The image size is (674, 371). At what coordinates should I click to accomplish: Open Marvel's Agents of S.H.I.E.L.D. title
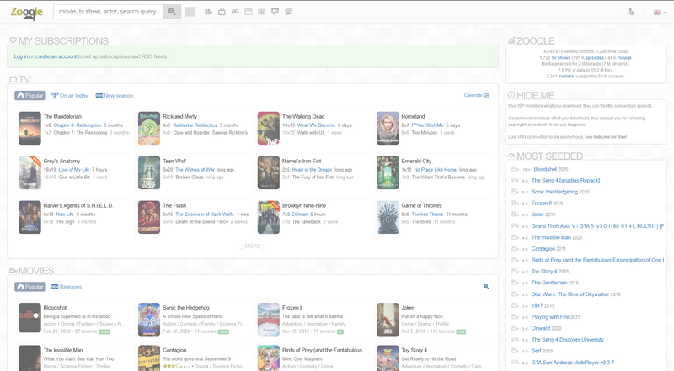pos(78,205)
